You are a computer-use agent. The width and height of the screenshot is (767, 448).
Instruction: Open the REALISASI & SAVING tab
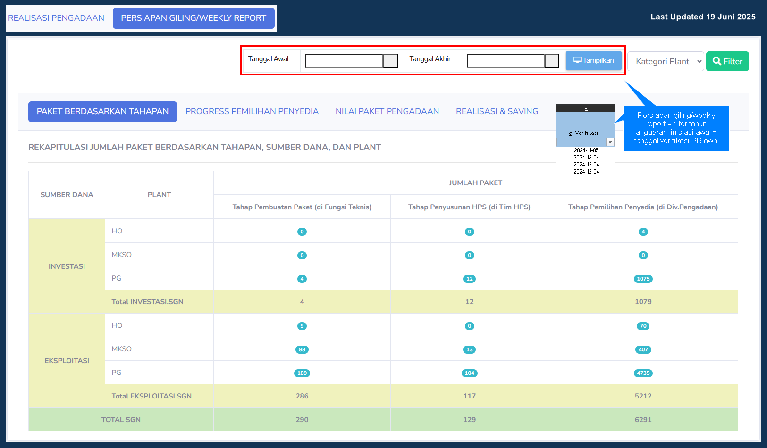(x=497, y=111)
